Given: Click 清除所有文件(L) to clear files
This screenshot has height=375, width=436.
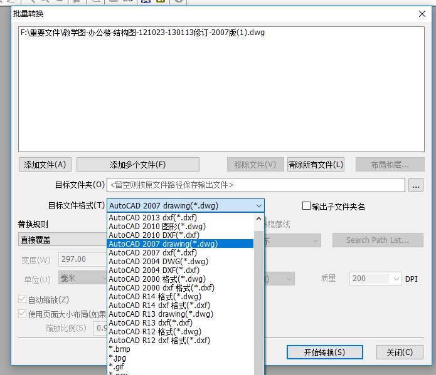Looking at the screenshot, I should tap(316, 165).
